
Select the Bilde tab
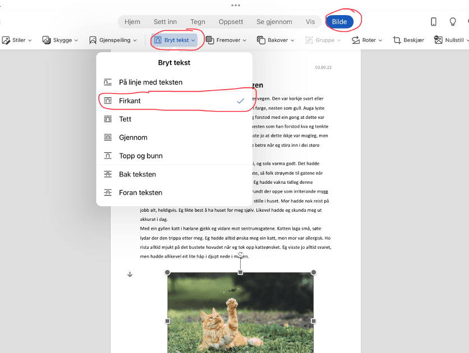(339, 22)
